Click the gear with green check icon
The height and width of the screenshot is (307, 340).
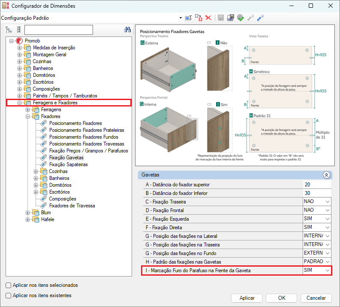pyautogui.click(x=241, y=18)
